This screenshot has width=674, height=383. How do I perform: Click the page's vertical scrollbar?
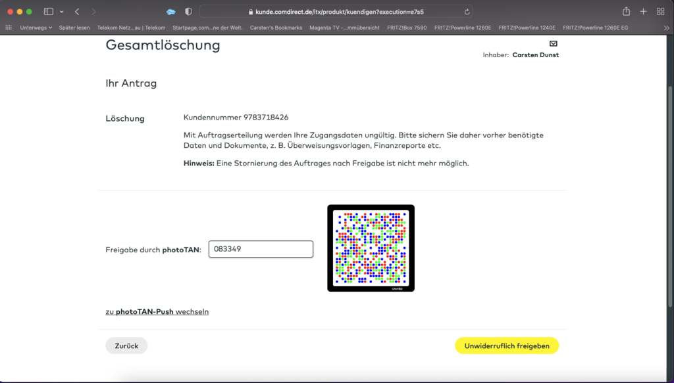click(671, 196)
